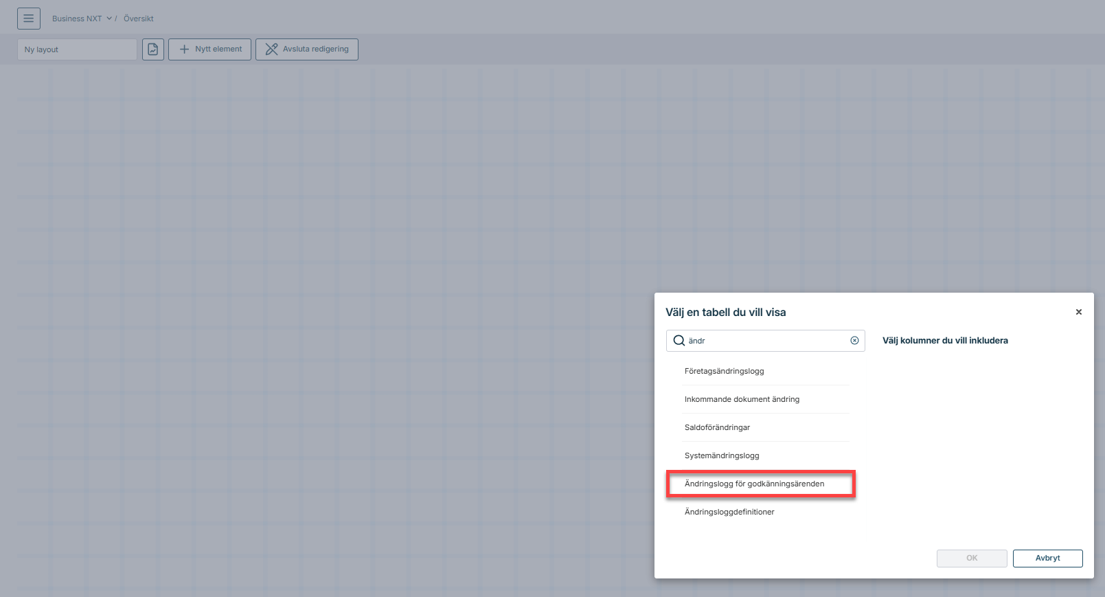Close the table selection dialog
Image resolution: width=1105 pixels, height=597 pixels.
(1078, 312)
